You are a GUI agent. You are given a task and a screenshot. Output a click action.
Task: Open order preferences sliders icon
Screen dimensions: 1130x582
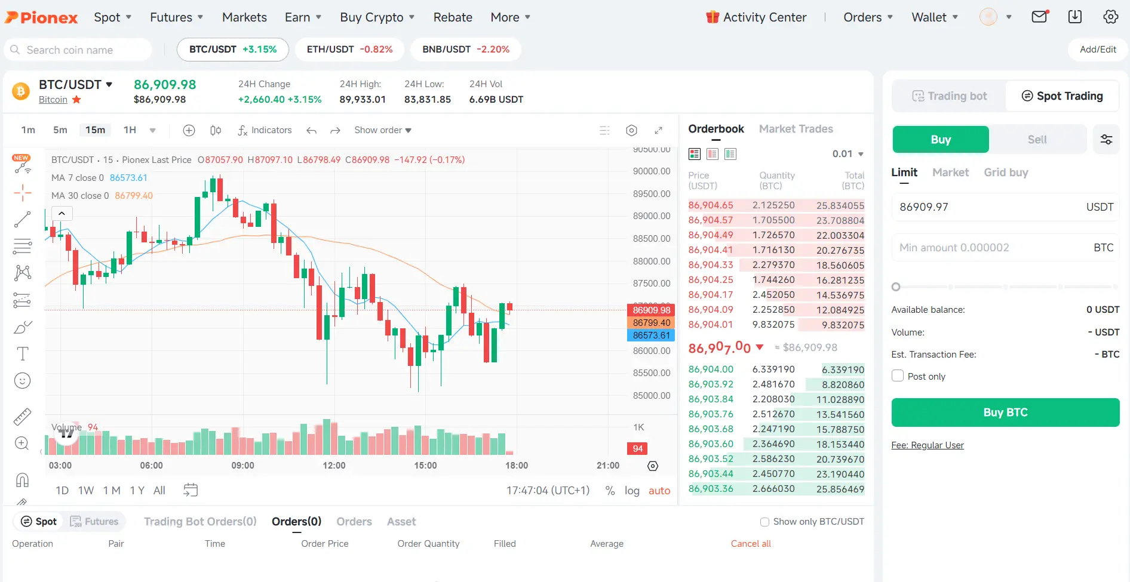(x=1107, y=140)
